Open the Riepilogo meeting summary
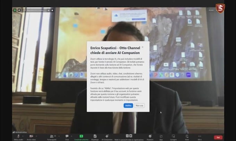 point(95,137)
